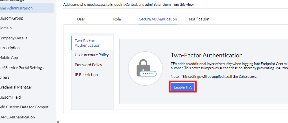Open the Notification tab
The width and height of the screenshot is (288, 123).
coord(199,19)
